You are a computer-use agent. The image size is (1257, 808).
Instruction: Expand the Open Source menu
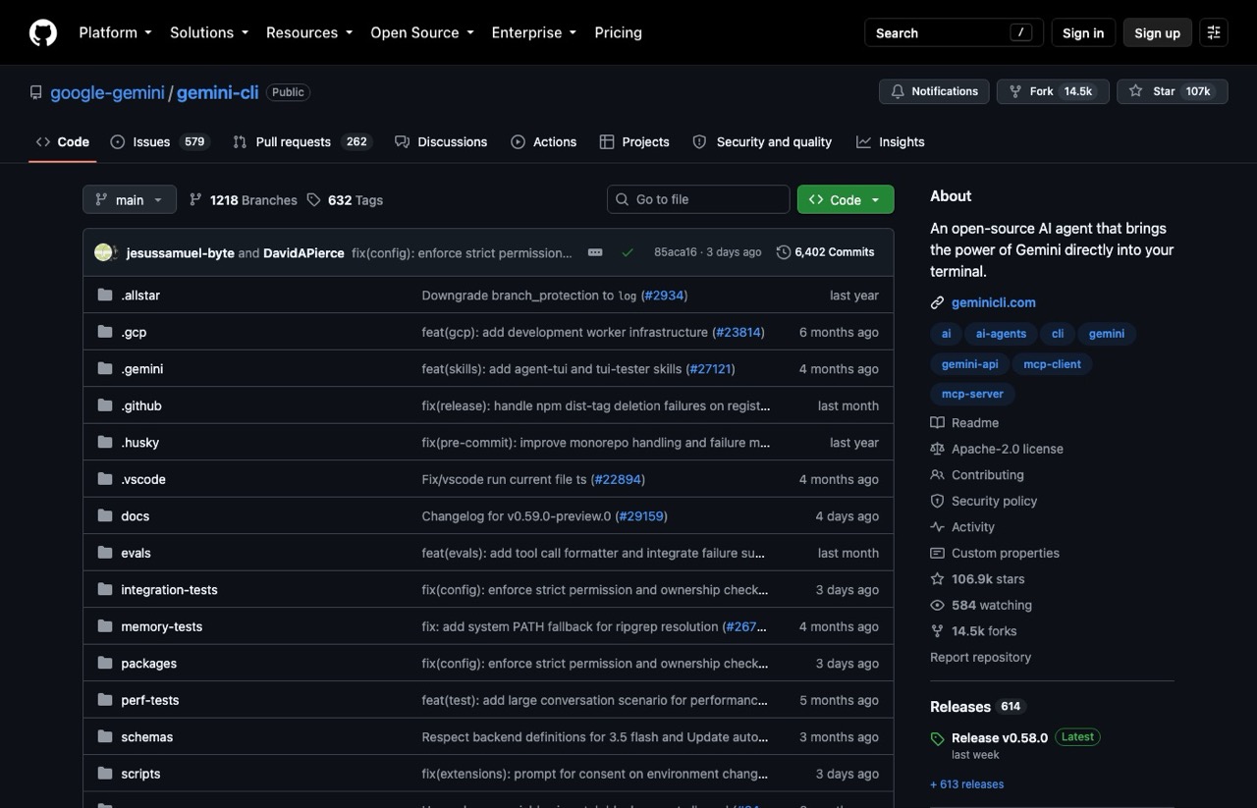pos(422,32)
